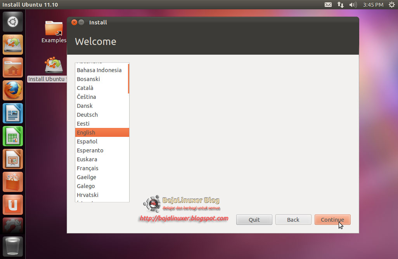Choose Čeština as the language

pos(102,97)
